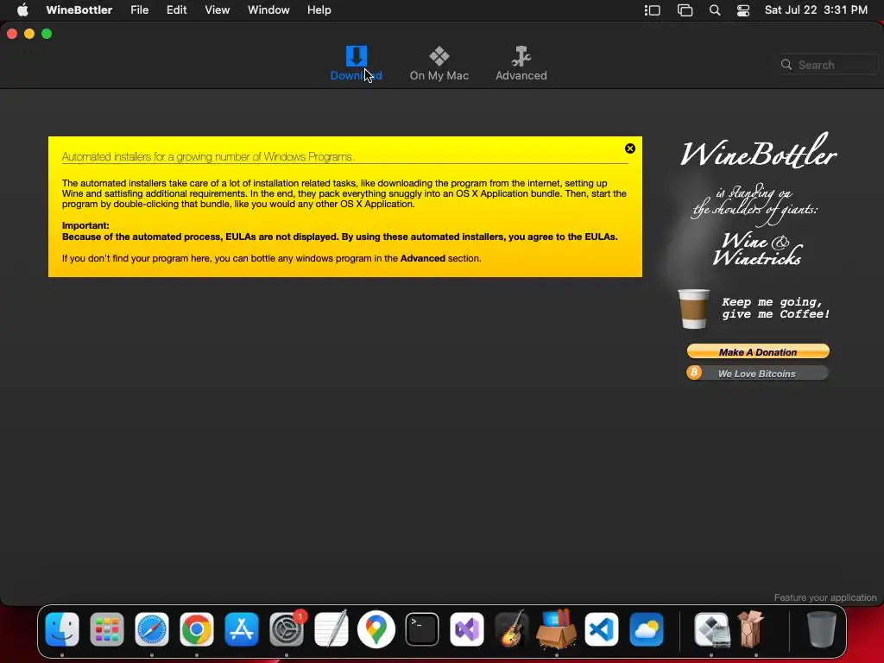Viewport: 884px width, 663px height.
Task: Click the Keep me going coffee text
Action: point(776,308)
